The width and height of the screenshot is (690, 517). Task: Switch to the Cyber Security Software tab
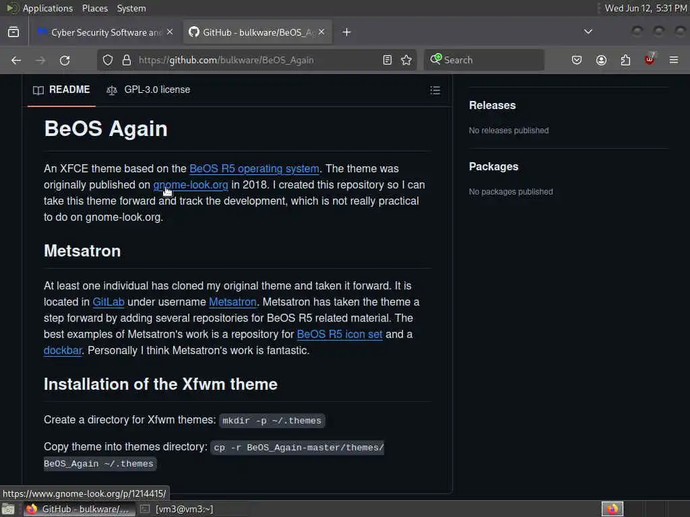pyautogui.click(x=106, y=32)
